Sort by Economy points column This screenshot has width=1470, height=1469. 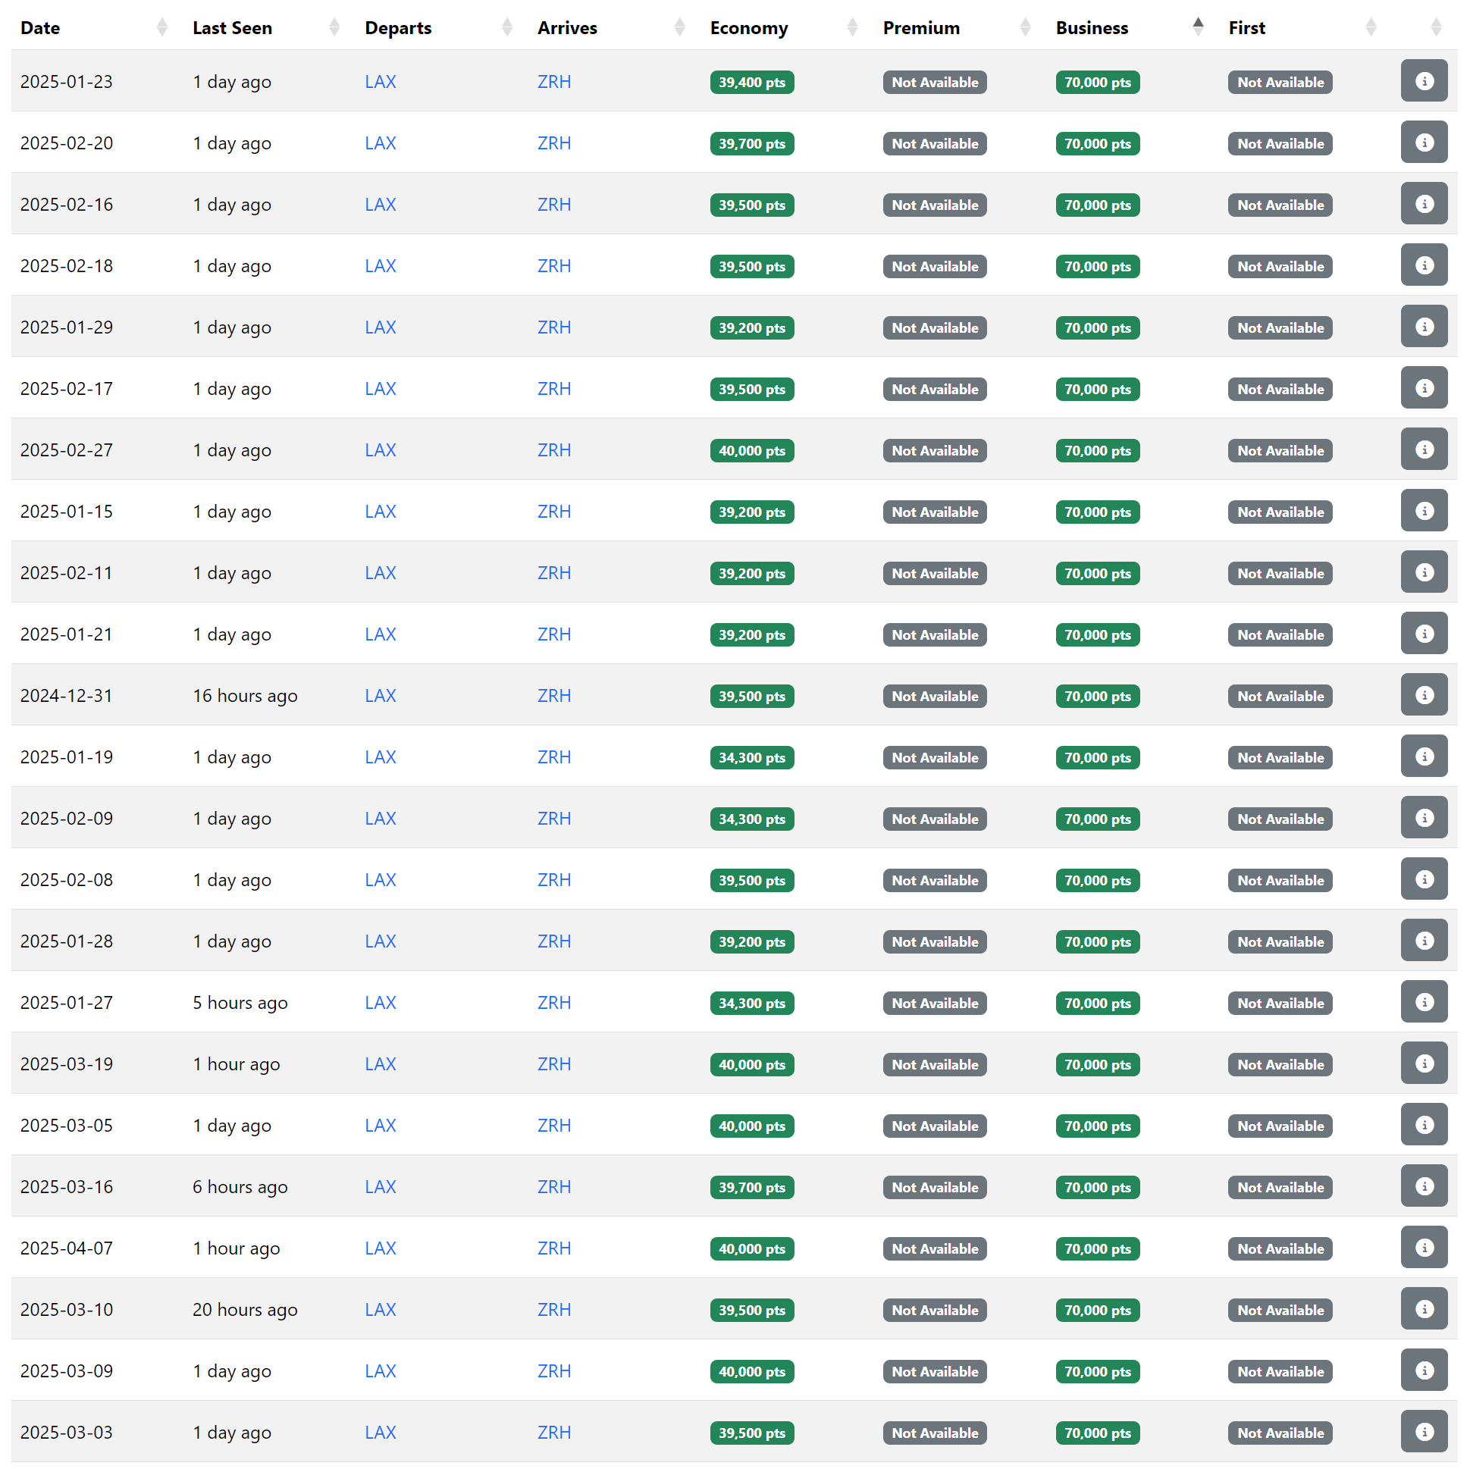[749, 28]
